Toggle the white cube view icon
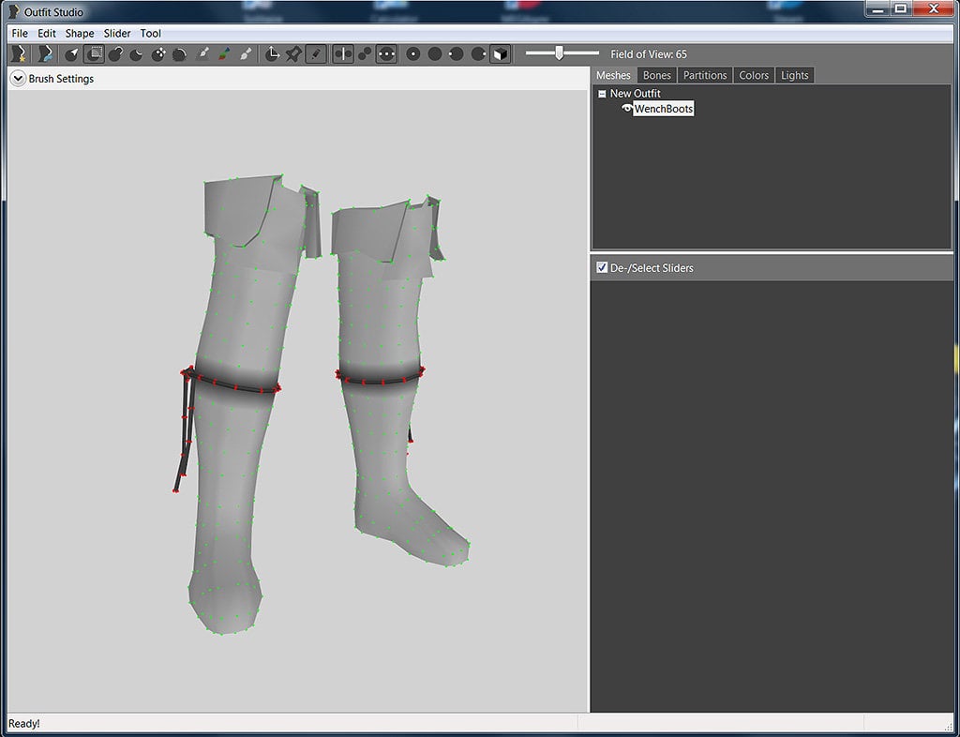The image size is (960, 737). (501, 54)
